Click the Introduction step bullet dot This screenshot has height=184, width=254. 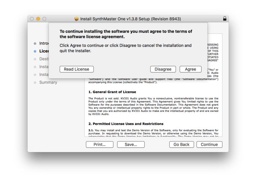click(35, 43)
